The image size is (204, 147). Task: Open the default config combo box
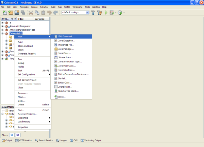(75, 13)
